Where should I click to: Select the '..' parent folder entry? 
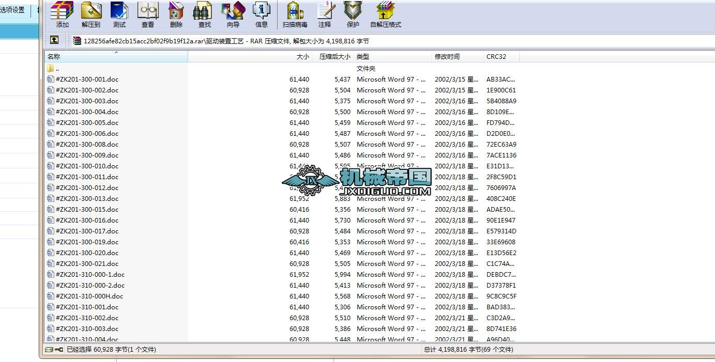pos(53,68)
